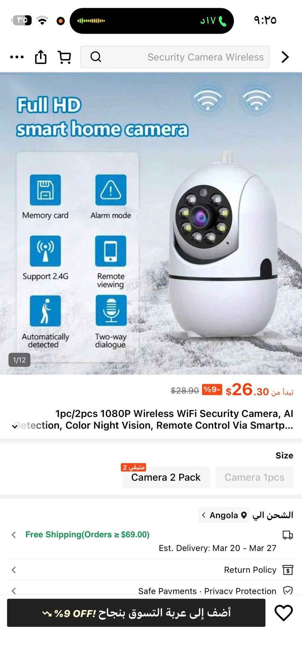The height and width of the screenshot is (655, 302).
Task: Open the Angola shipping destination selector
Action: pos(224,515)
